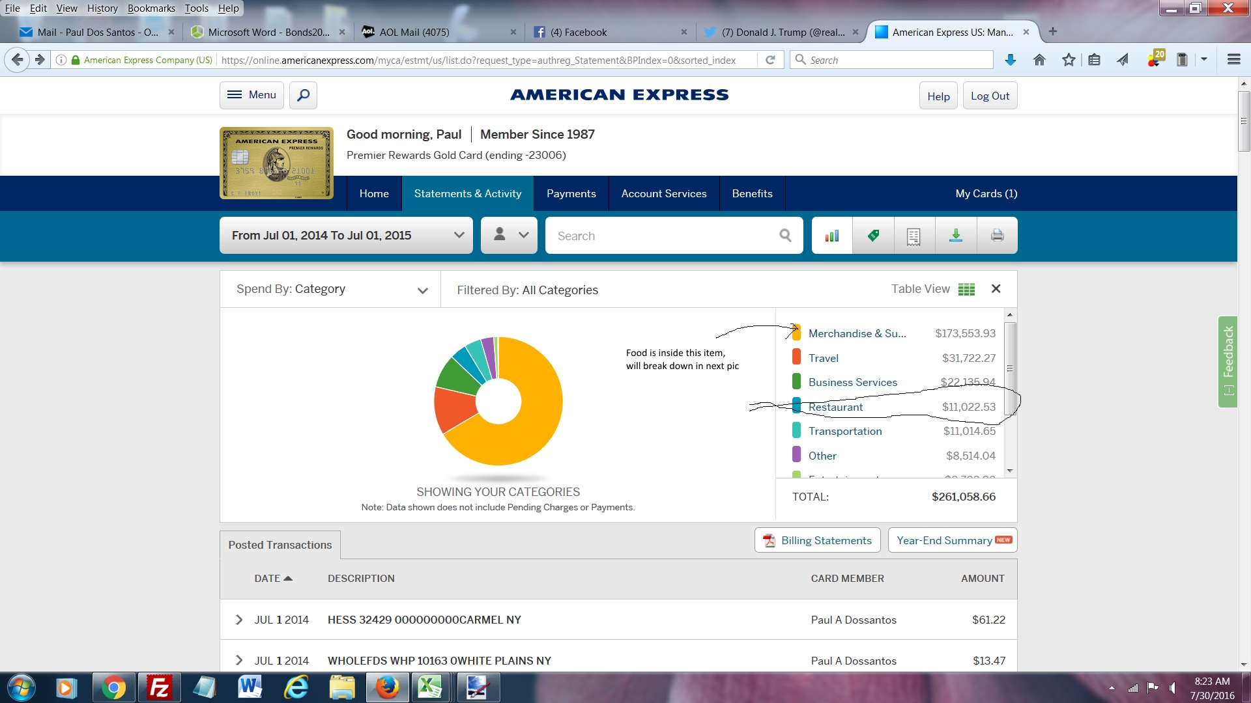The width and height of the screenshot is (1251, 703).
Task: Open FileZilla from the taskbar
Action: 159,688
